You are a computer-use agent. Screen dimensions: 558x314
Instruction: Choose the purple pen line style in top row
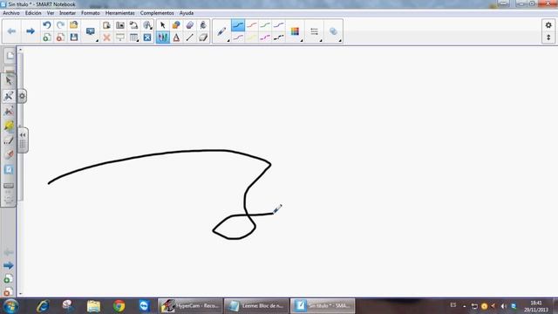point(279,25)
